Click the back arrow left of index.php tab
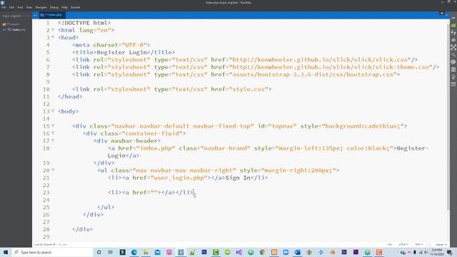The height and width of the screenshot is (257, 457). tap(36, 15)
